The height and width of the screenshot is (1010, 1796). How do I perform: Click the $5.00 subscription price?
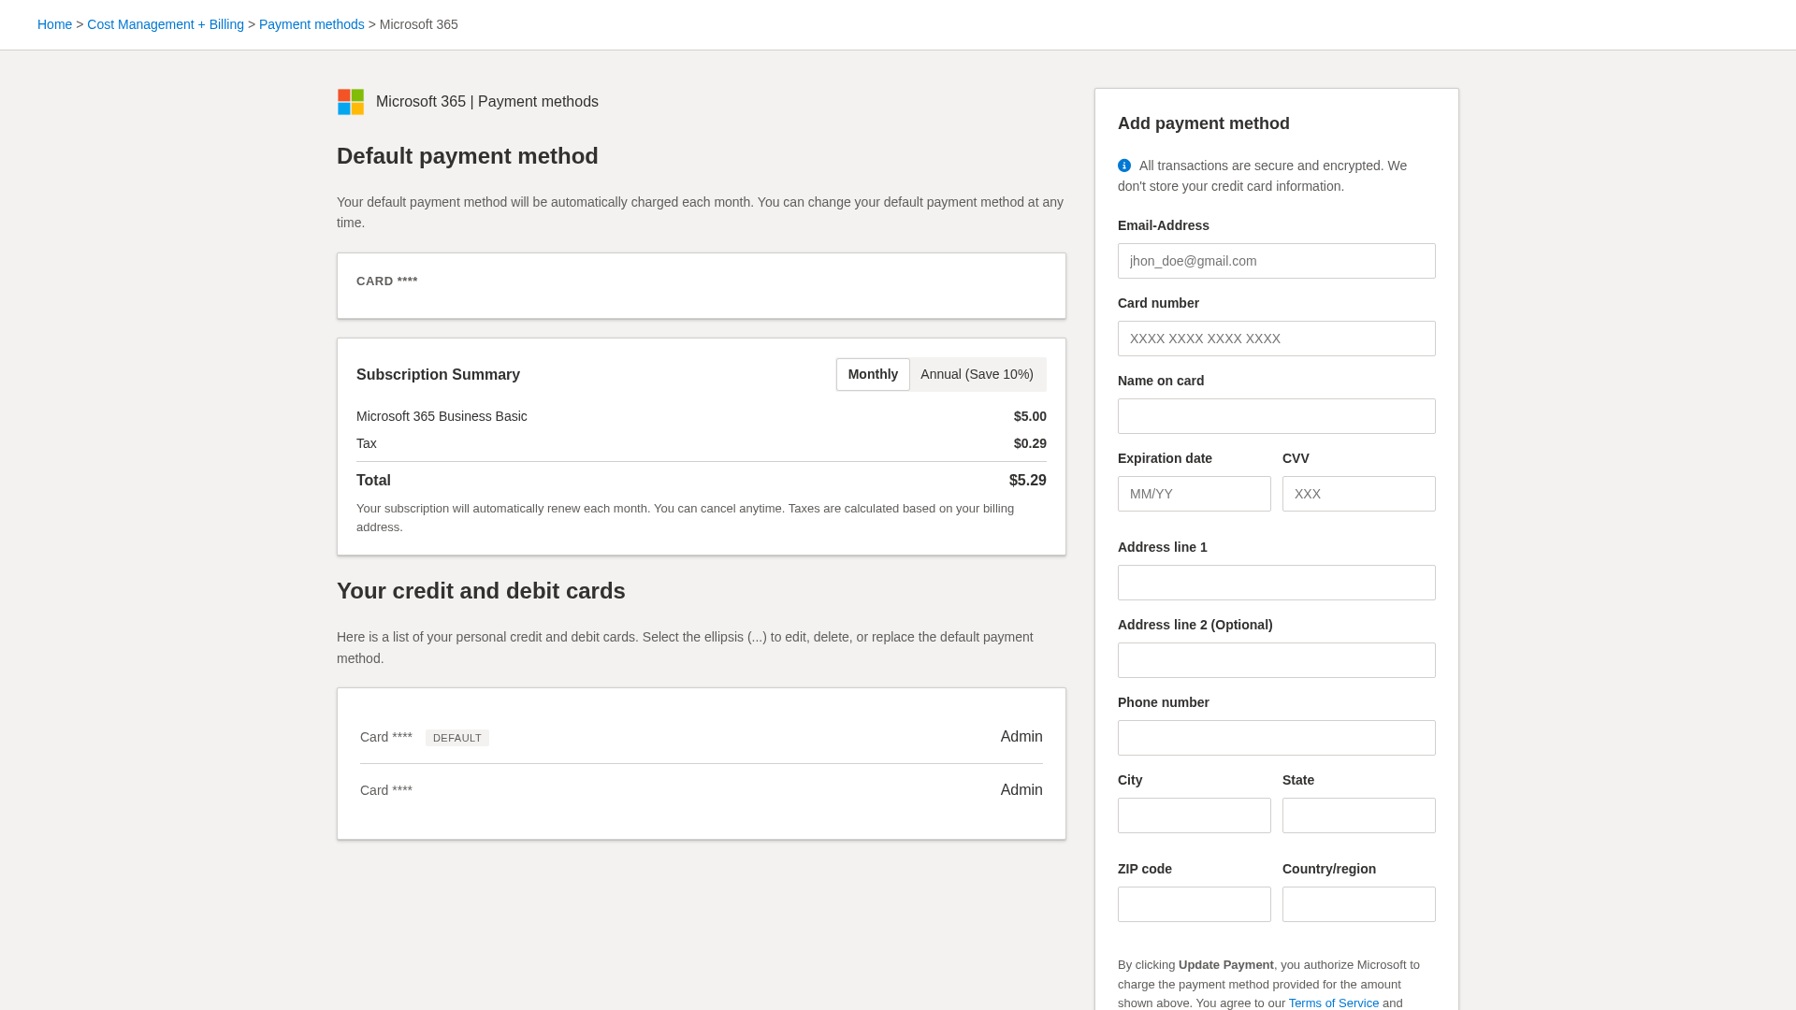(1030, 416)
